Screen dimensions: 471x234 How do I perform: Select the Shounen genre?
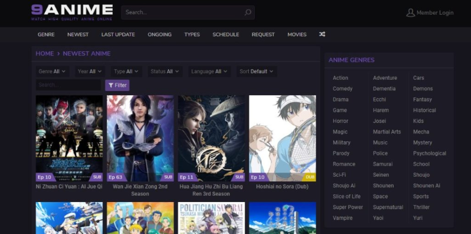384,186
